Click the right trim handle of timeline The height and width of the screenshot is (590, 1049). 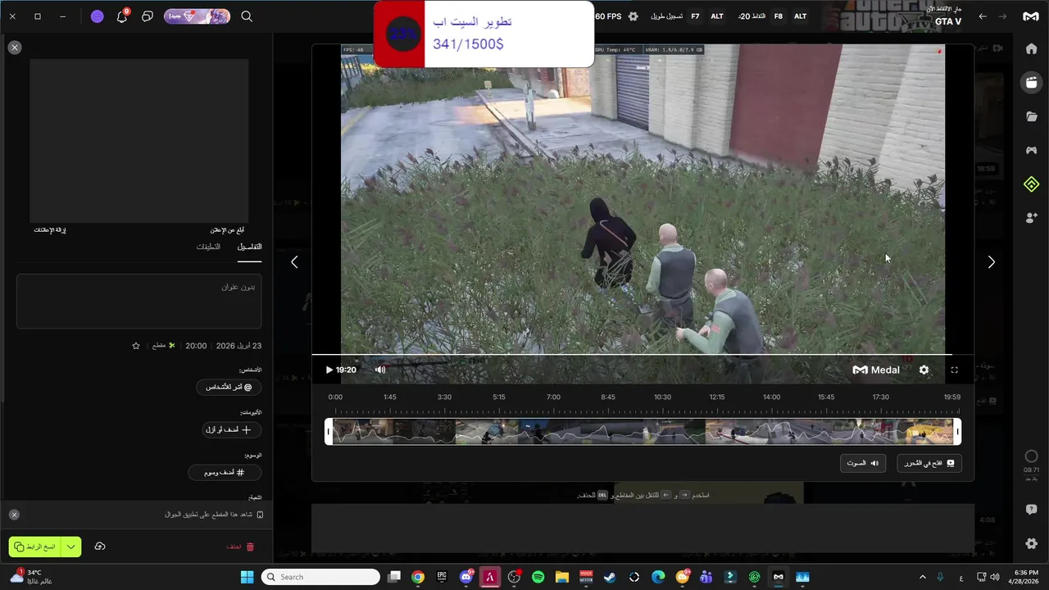click(x=957, y=432)
